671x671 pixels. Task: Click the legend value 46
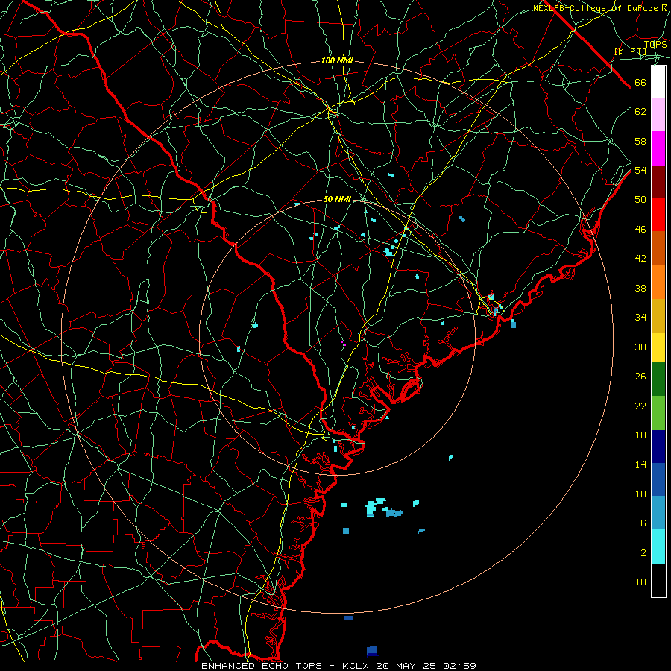click(x=640, y=230)
